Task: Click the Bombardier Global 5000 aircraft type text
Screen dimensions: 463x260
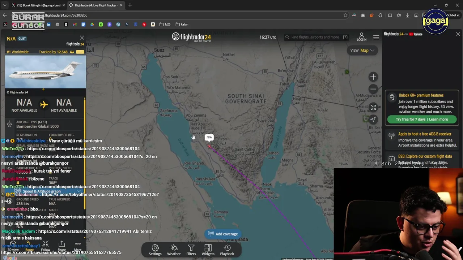Action: click(x=37, y=126)
